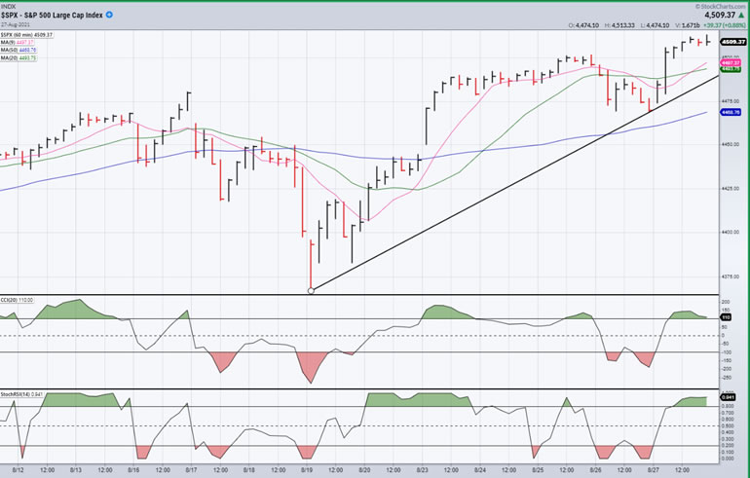The height and width of the screenshot is (478, 750).
Task: Click the StochRSI(14) 0.941 indicator label
Action: [x=21, y=394]
